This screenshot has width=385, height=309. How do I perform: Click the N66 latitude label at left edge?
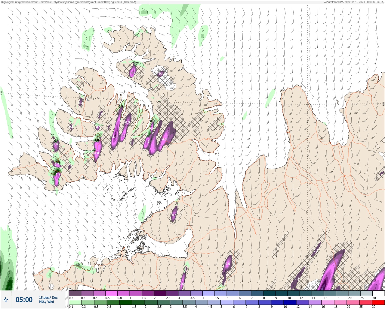point(2,93)
